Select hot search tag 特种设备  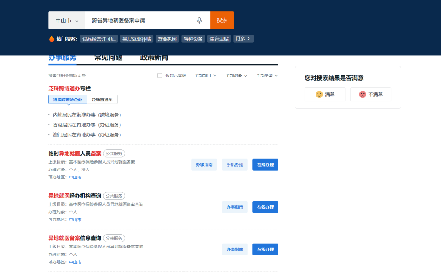coord(193,39)
